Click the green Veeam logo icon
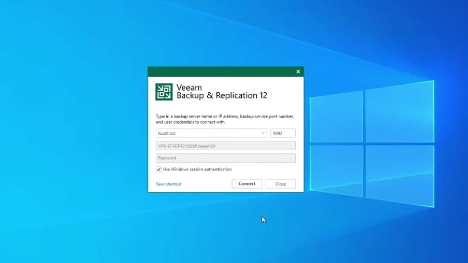 (164, 92)
